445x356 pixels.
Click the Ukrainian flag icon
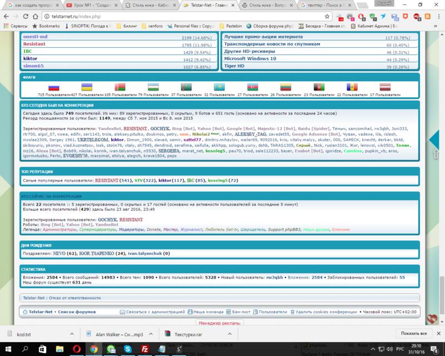click(x=87, y=87)
